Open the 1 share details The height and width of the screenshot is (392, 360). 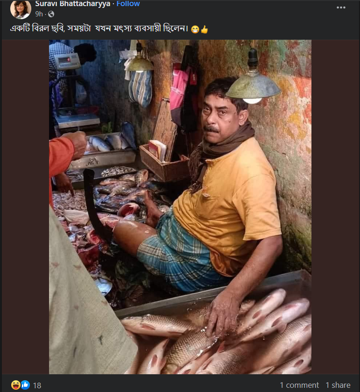coord(339,385)
